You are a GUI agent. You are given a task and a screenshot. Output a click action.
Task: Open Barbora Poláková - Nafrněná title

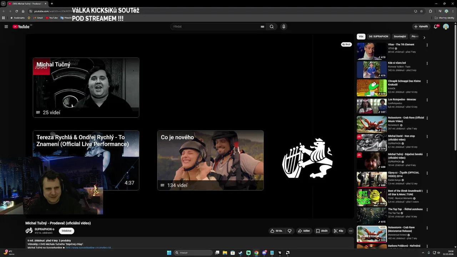coord(404,246)
